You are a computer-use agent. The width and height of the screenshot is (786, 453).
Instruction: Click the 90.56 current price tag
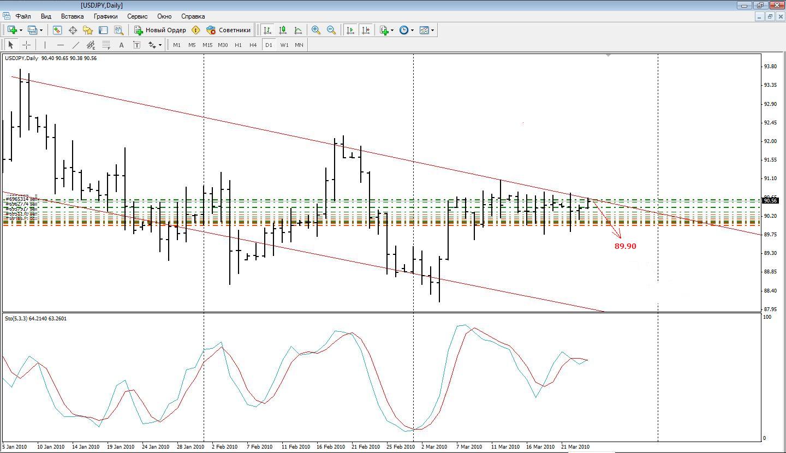click(770, 200)
